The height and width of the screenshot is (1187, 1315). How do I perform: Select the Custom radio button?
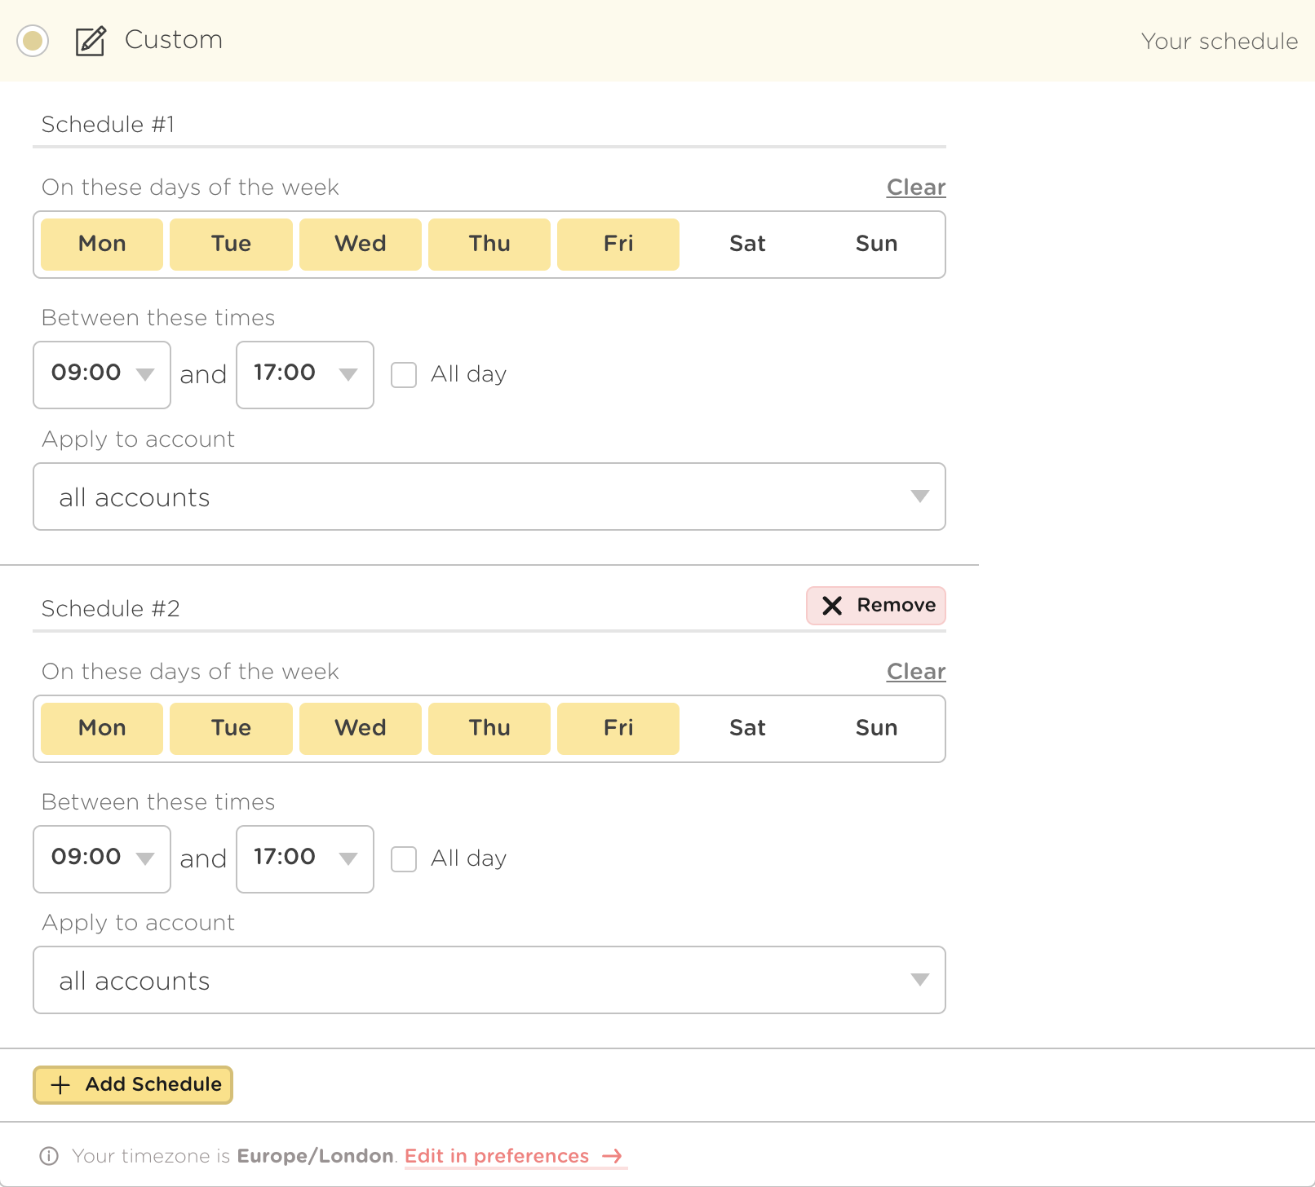coord(33,40)
